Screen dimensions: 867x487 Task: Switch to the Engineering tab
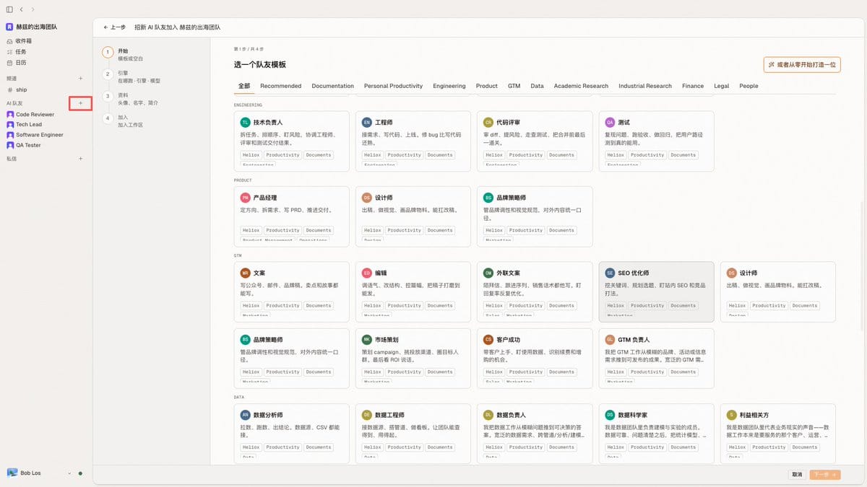(449, 86)
